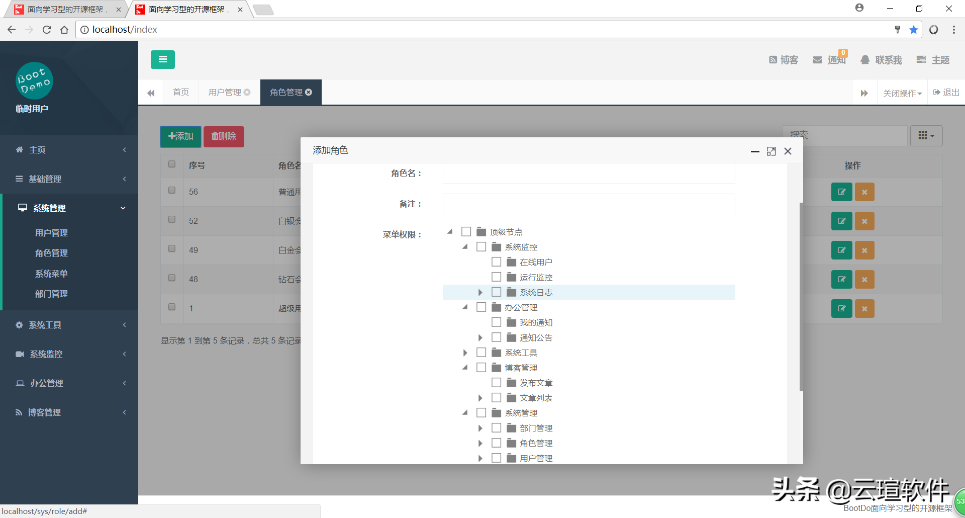Switch to the 首页 tab
Image resolution: width=965 pixels, height=518 pixels.
(x=181, y=92)
